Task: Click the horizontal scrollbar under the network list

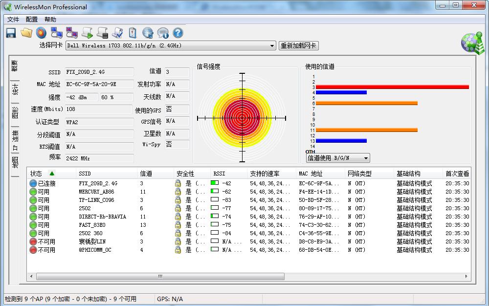Action: pyautogui.click(x=159, y=276)
